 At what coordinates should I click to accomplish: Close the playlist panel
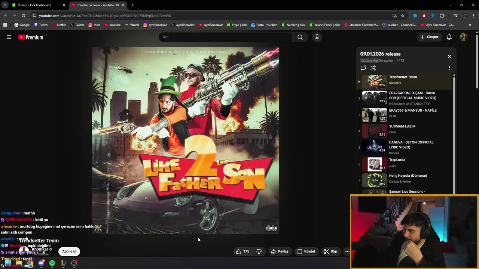449,56
